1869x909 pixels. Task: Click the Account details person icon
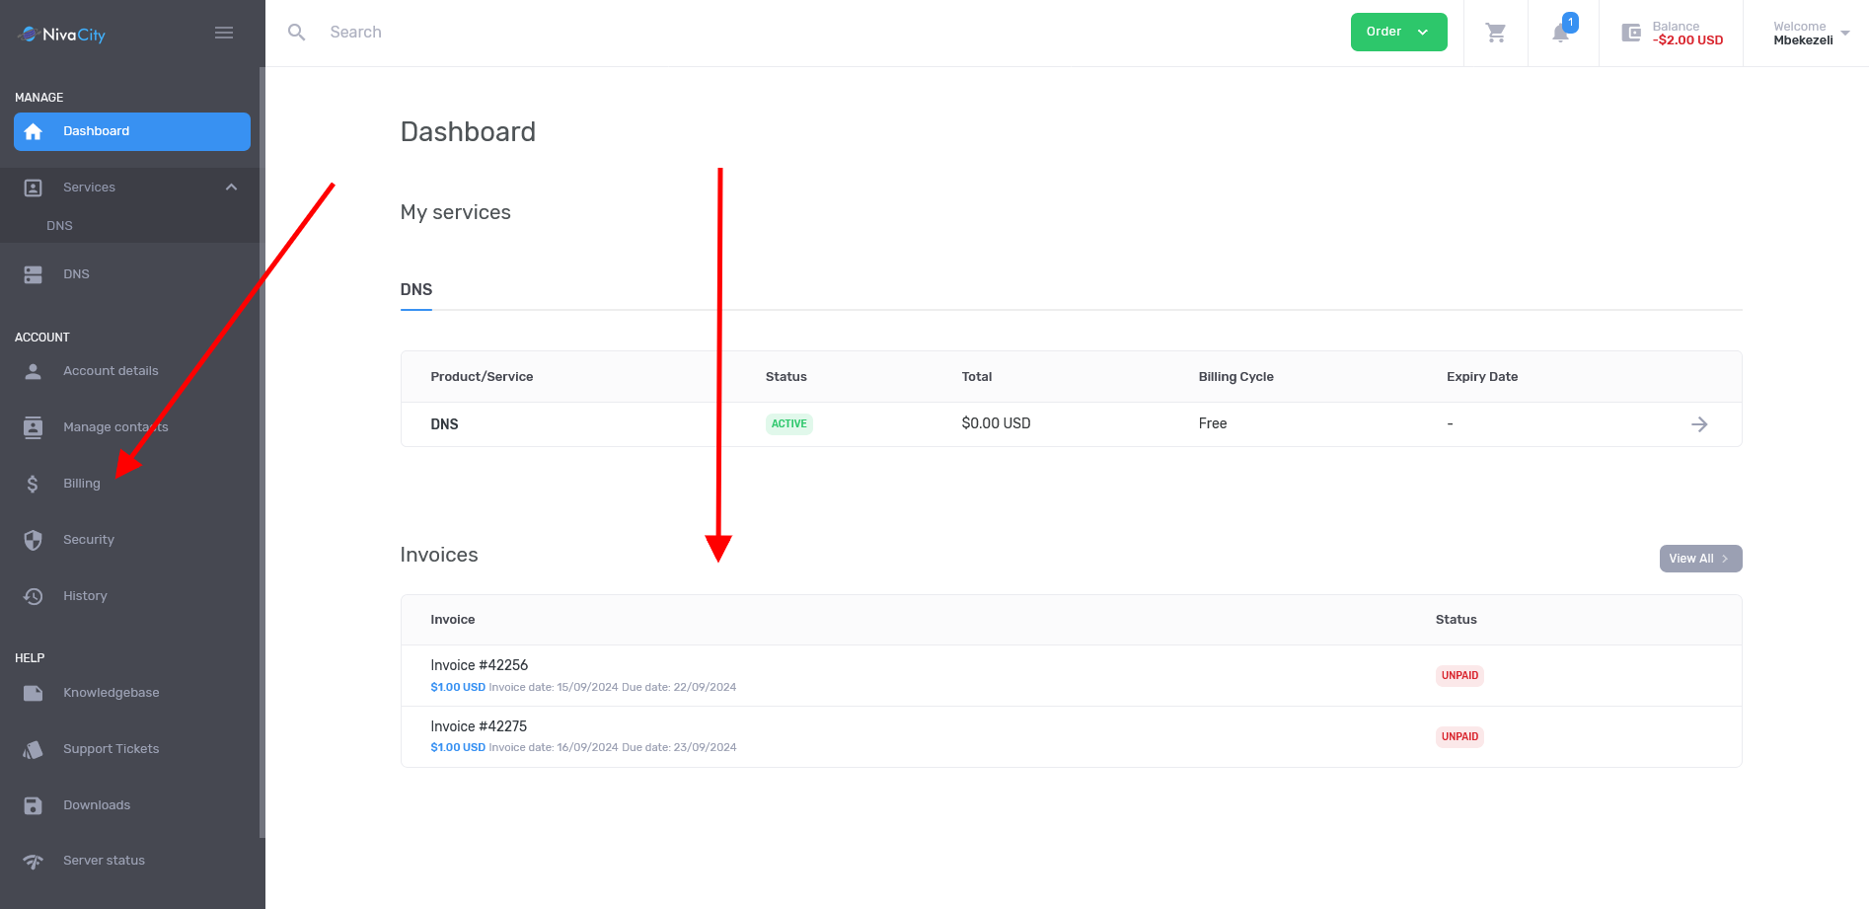click(x=34, y=371)
